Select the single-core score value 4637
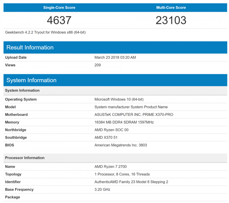 pyautogui.click(x=59, y=20)
